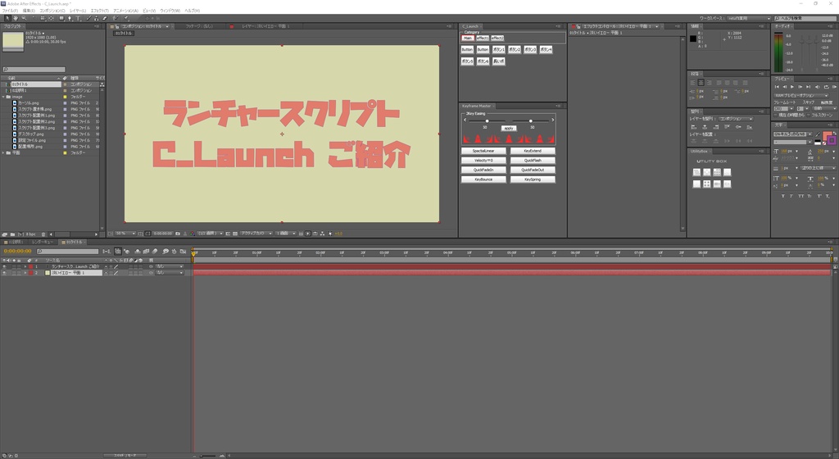Click the first Align layers left icon

tap(693, 127)
